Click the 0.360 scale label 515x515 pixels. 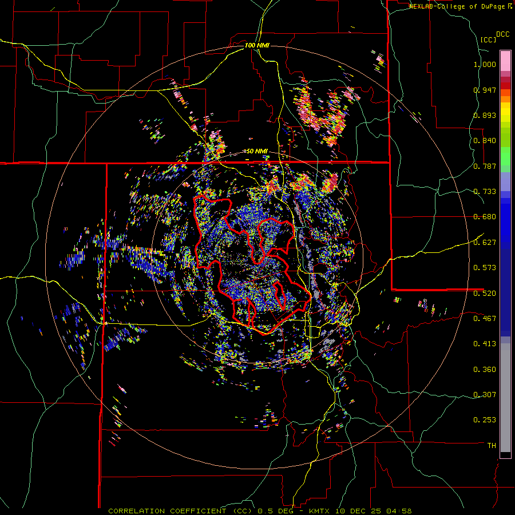[x=485, y=370]
